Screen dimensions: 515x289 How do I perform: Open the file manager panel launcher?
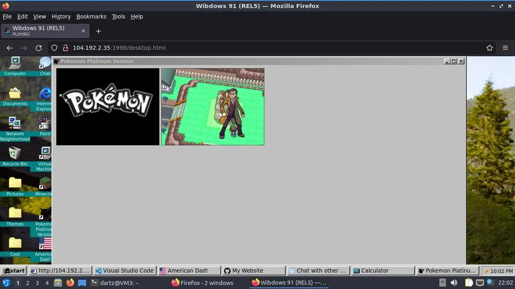(x=58, y=283)
